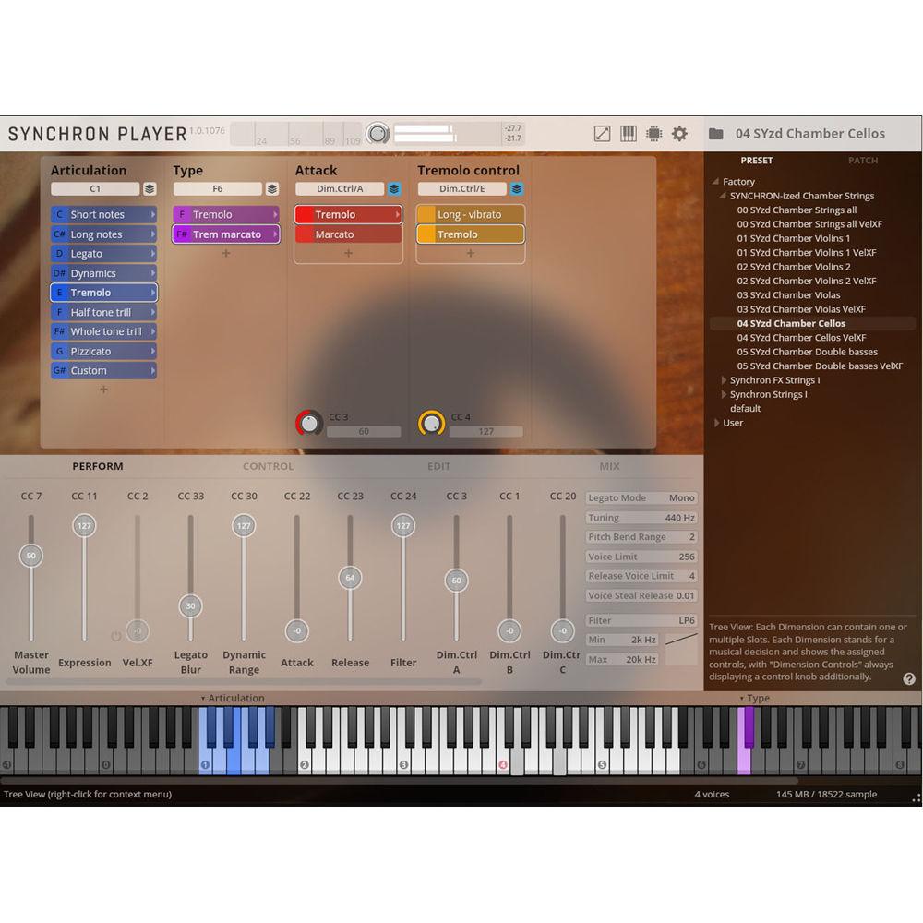Click the folder icon next to 04 SYzd Chamber Cellos
The width and height of the screenshot is (923, 923).
click(x=715, y=133)
